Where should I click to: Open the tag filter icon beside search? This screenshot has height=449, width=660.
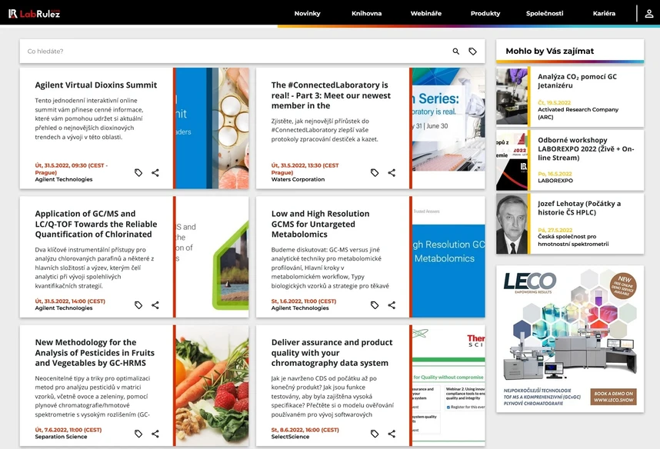click(473, 50)
